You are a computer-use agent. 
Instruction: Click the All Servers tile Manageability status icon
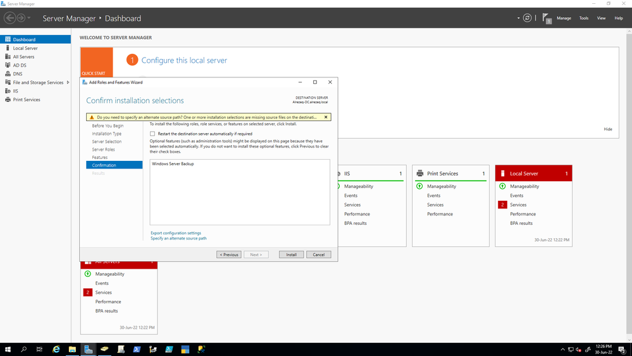click(x=87, y=274)
